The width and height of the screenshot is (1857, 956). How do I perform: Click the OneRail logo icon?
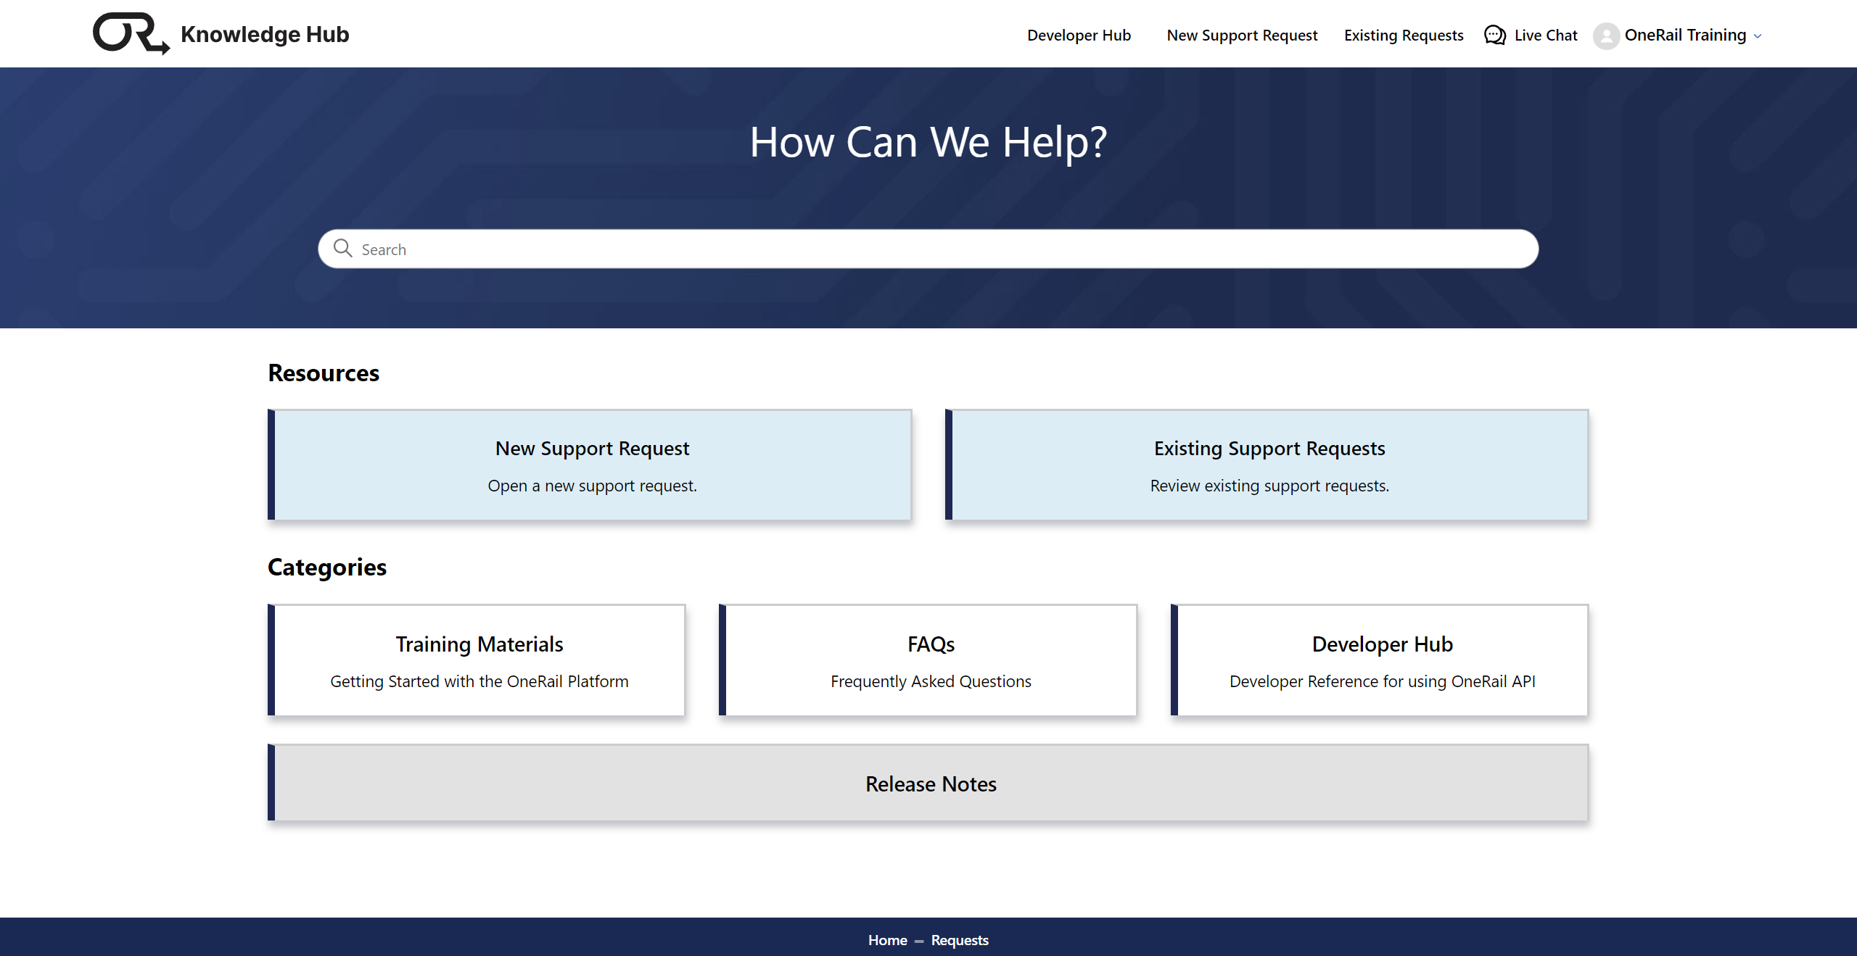tap(131, 33)
